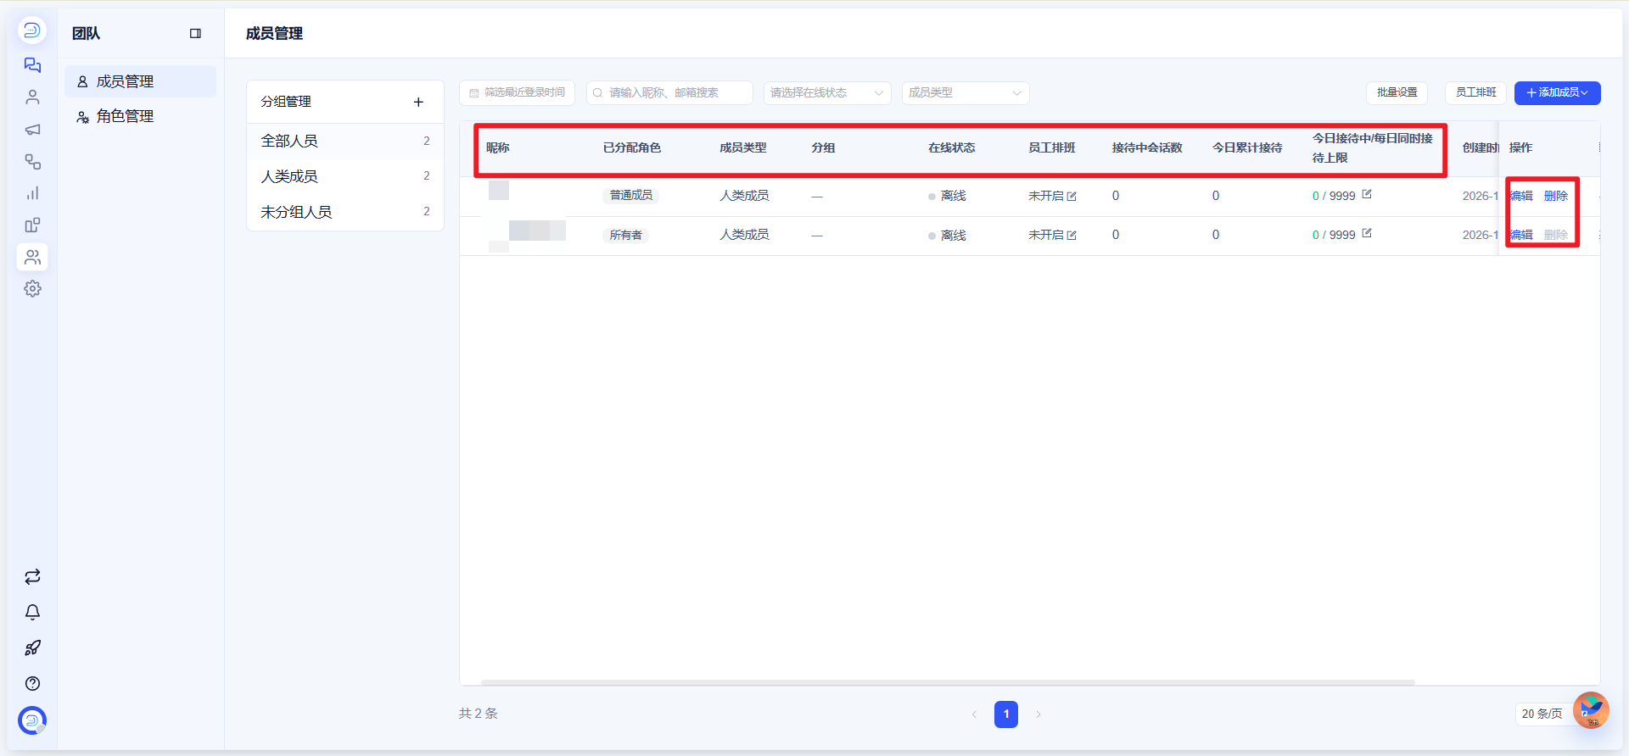Open the 筛选最近登录时间 date filter
This screenshot has height=756, width=1629.
tap(517, 93)
